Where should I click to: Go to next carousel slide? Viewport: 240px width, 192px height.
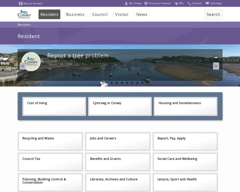216,66
